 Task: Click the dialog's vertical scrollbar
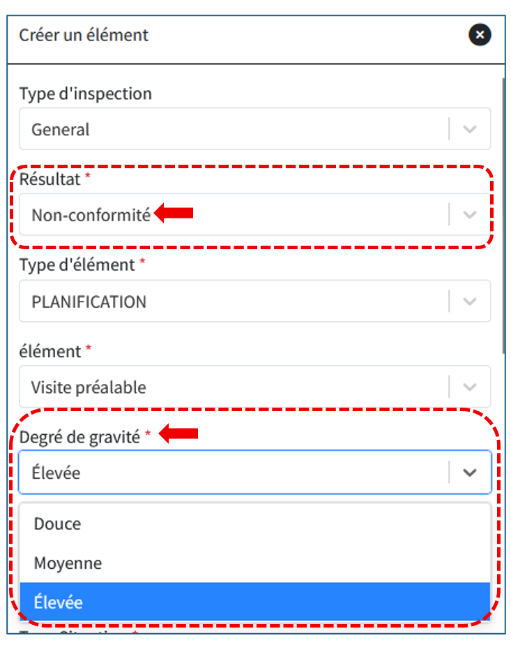[504, 209]
